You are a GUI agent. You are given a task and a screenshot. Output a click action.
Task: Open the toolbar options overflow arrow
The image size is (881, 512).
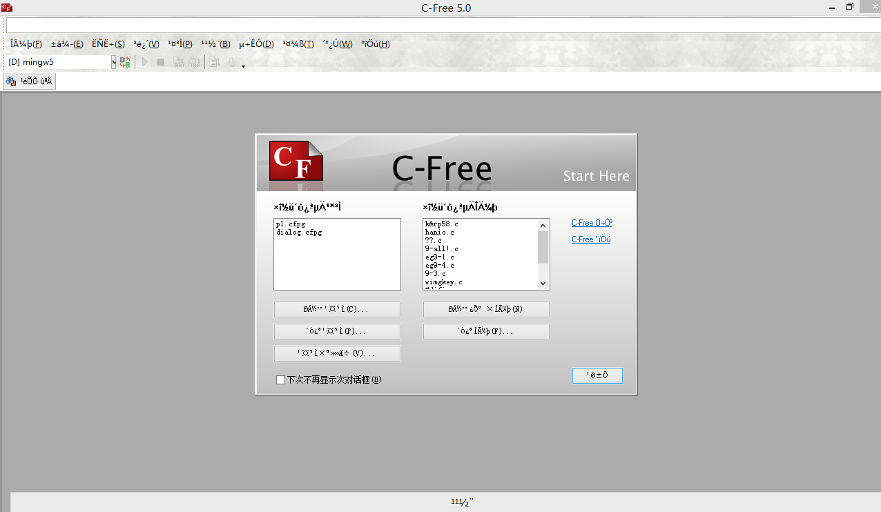[243, 66]
